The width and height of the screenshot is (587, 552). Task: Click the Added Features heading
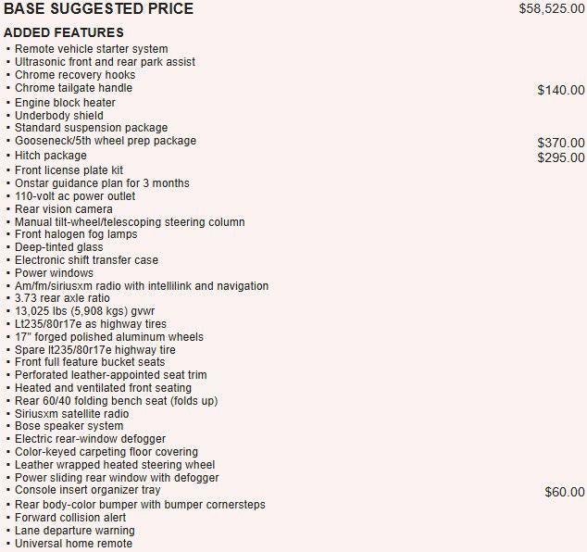click(64, 32)
